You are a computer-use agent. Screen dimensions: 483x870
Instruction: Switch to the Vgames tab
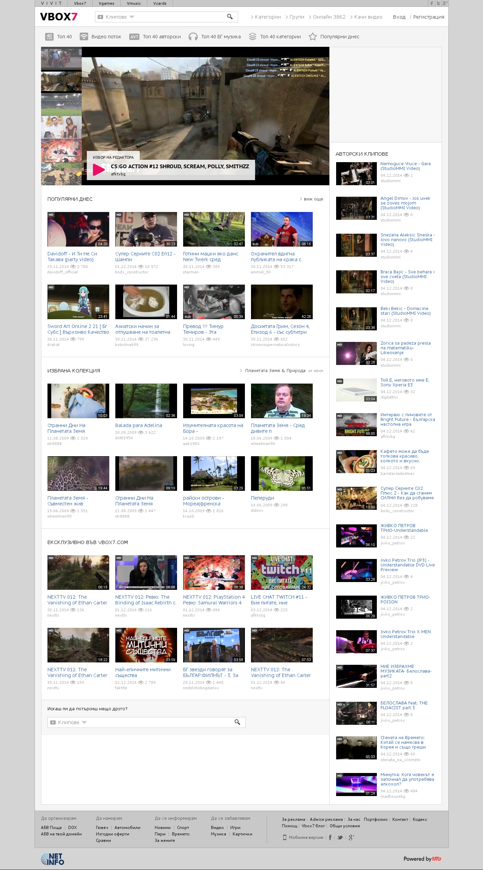pyautogui.click(x=106, y=3)
